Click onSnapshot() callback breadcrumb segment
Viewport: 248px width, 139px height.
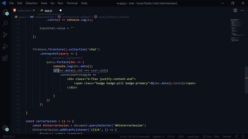pos(76,17)
